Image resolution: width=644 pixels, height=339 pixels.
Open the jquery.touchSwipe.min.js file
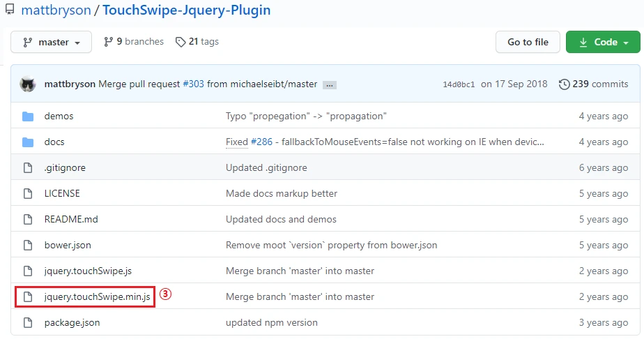[x=97, y=296]
